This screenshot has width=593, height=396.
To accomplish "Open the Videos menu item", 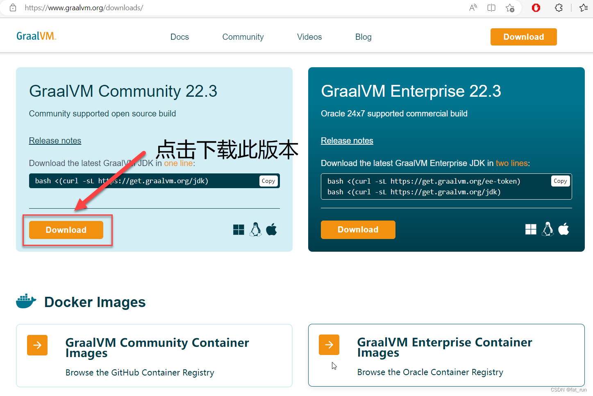I will click(309, 37).
